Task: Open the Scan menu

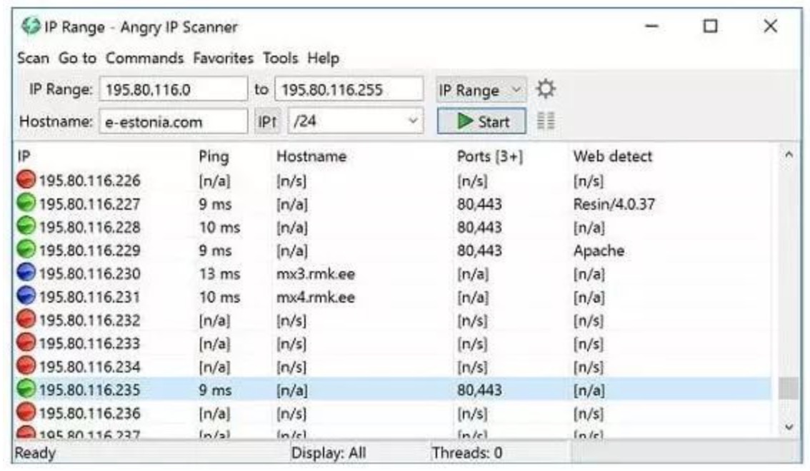Action: [x=33, y=58]
